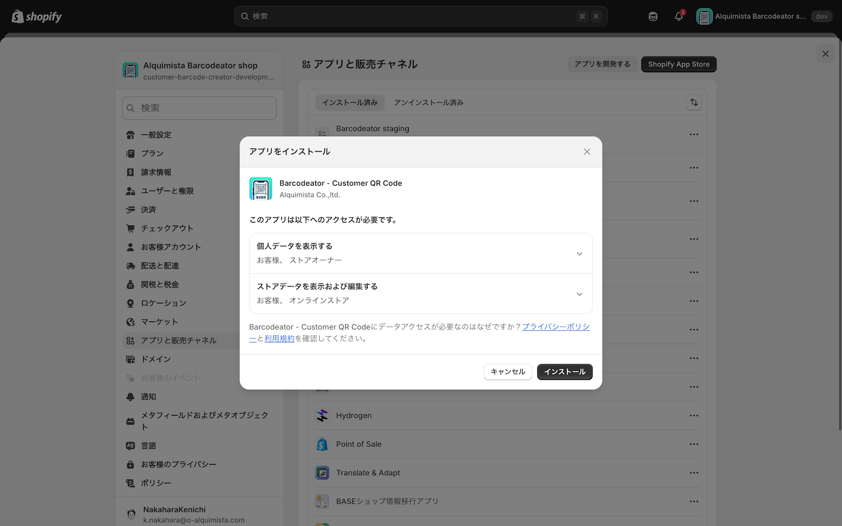
Task: Click the Point of Sale app icon
Action: pyautogui.click(x=322, y=444)
